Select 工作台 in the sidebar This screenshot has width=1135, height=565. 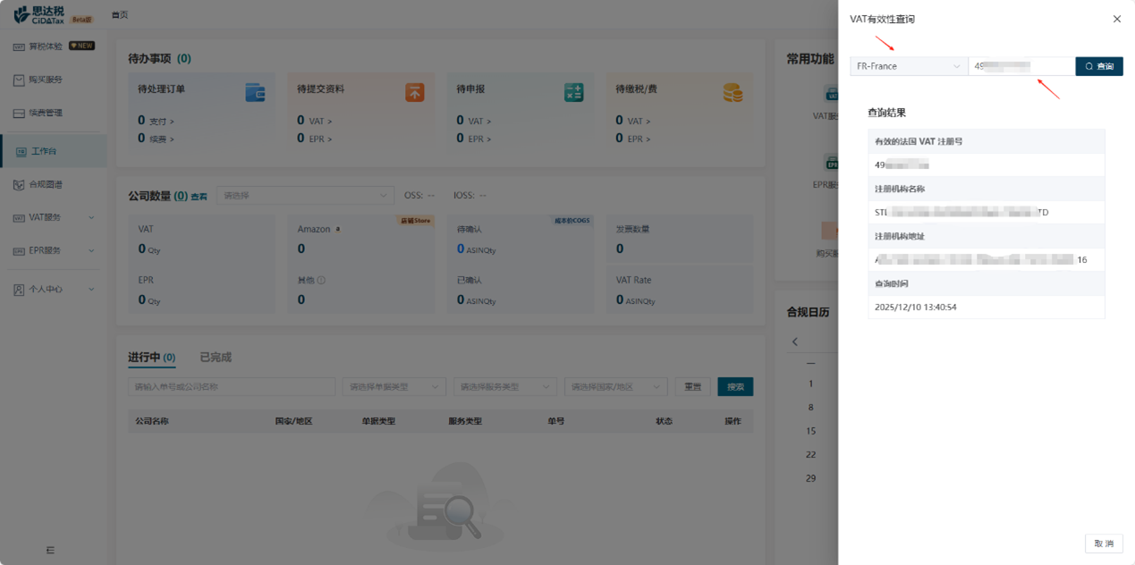coord(44,152)
